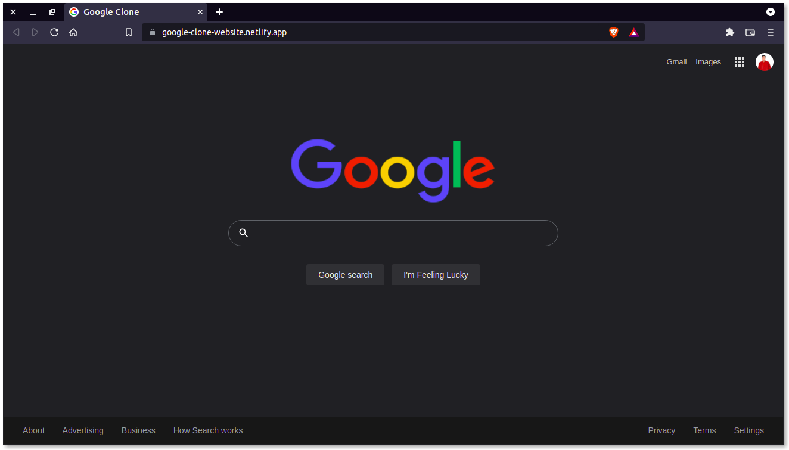The width and height of the screenshot is (789, 450).
Task: Go to the home page icon
Action: tap(73, 32)
